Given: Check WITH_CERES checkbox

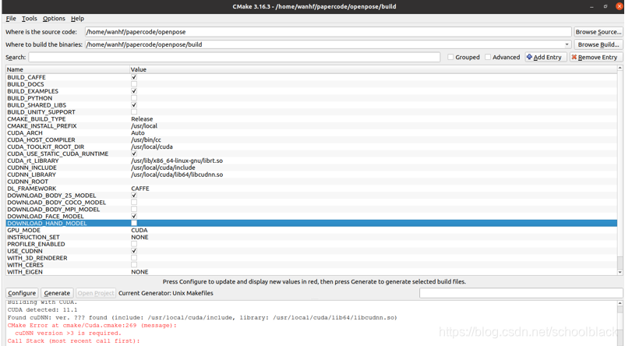Looking at the screenshot, I should pos(134,265).
